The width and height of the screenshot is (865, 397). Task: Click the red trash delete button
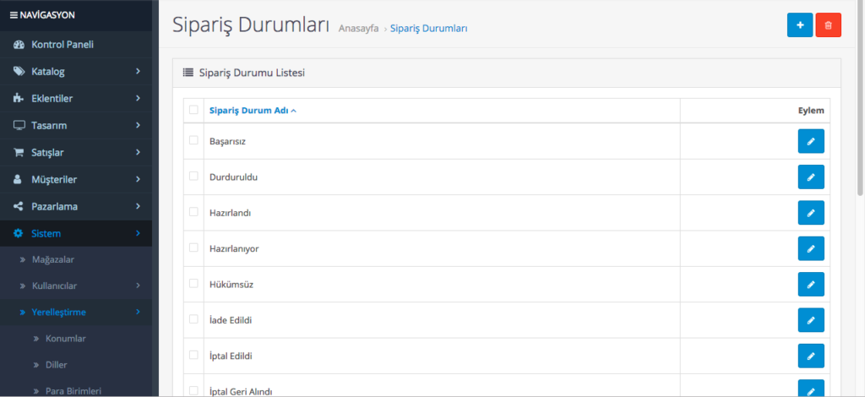pyautogui.click(x=828, y=25)
